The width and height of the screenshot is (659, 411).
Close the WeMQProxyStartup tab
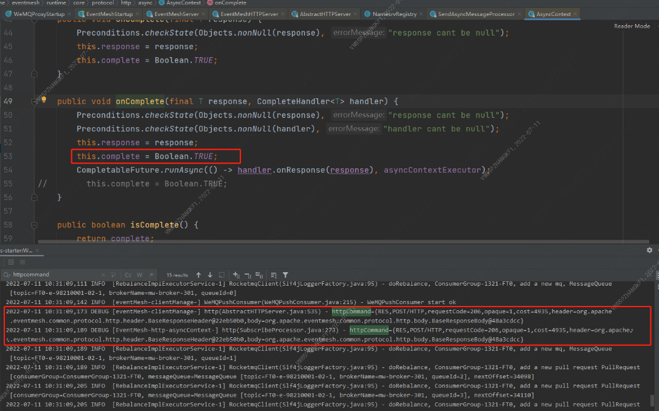(69, 14)
